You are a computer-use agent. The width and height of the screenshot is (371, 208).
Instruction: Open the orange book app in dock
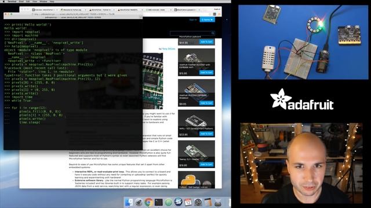pyautogui.click(x=208, y=202)
